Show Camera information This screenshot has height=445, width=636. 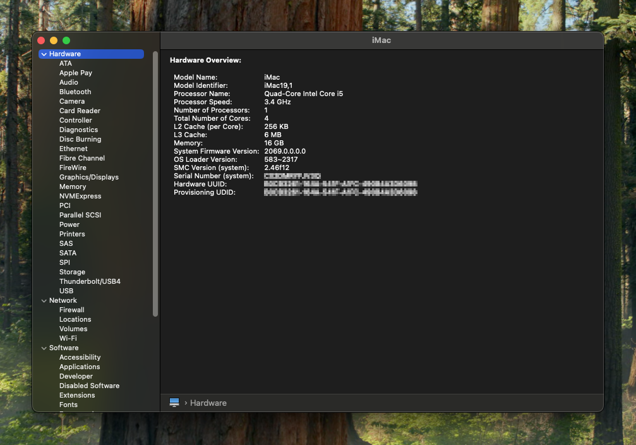pyautogui.click(x=72, y=101)
